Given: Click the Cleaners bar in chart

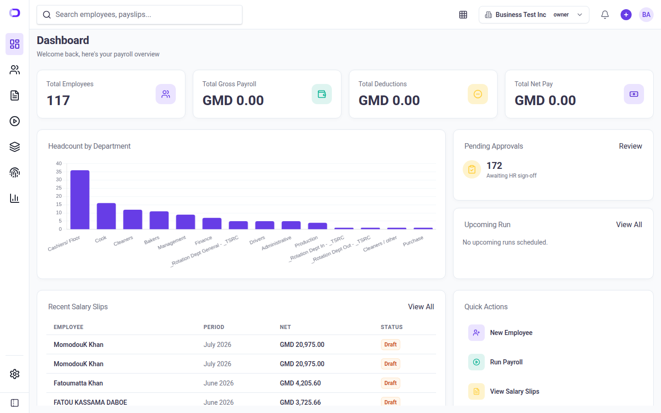Looking at the screenshot, I should 133,219.
